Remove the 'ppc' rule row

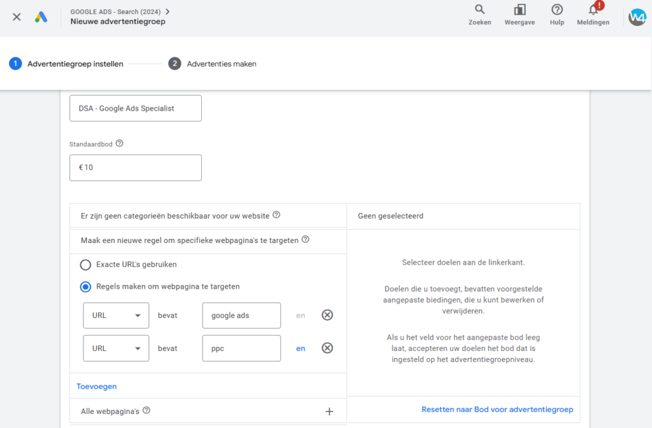click(x=327, y=348)
